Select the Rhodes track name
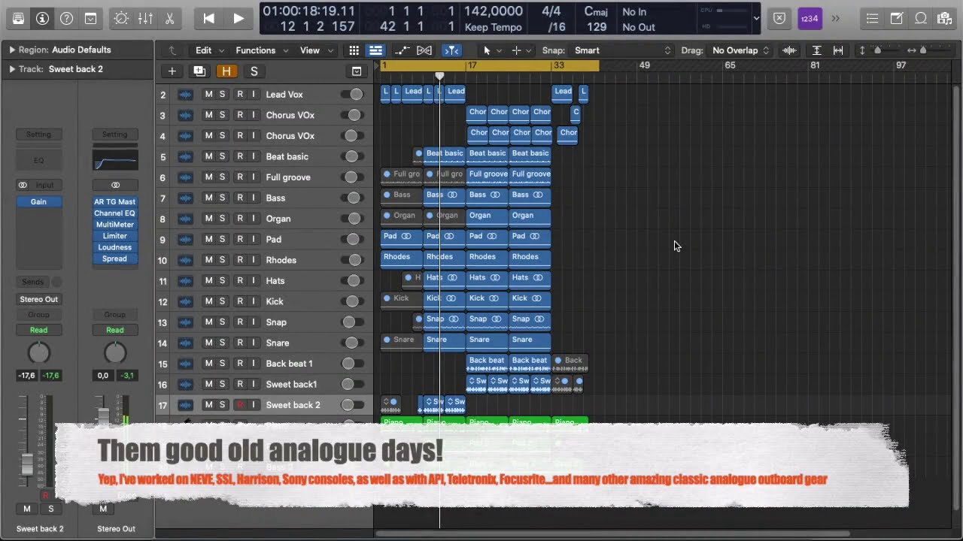The width and height of the screenshot is (963, 541). coord(281,260)
